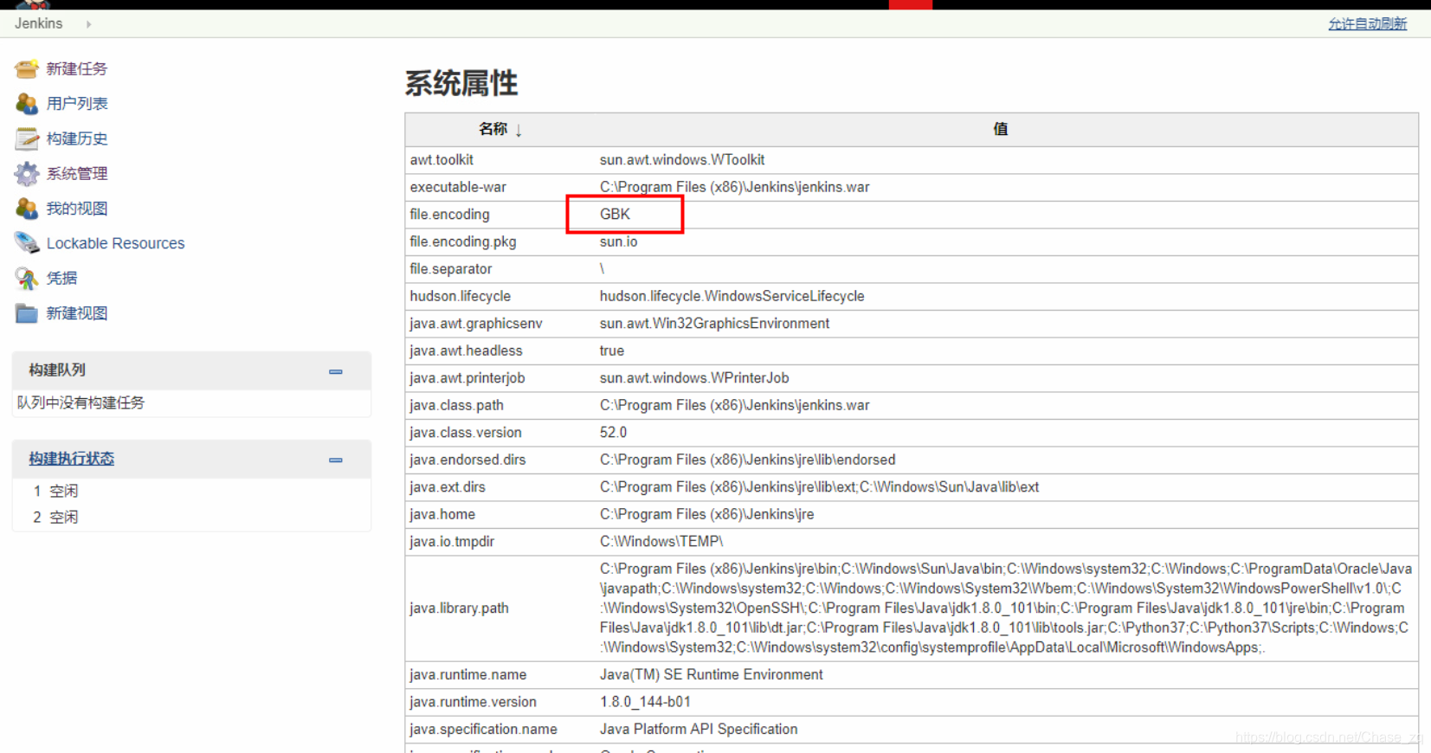
Task: Select the file.separator property name
Action: click(451, 269)
